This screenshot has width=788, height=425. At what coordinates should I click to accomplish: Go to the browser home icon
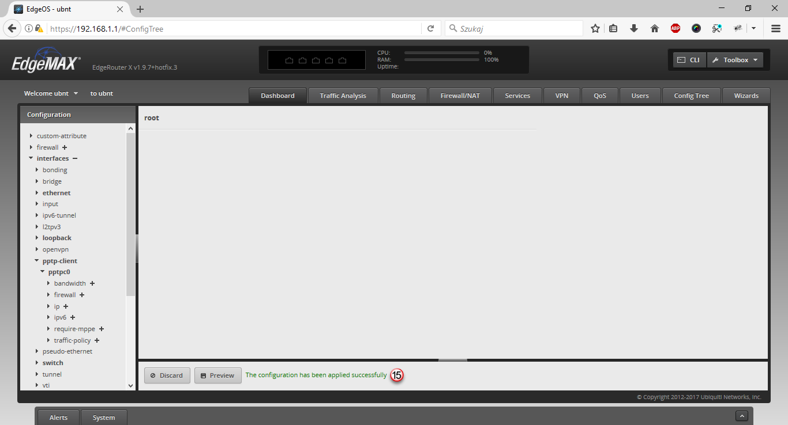(x=655, y=28)
